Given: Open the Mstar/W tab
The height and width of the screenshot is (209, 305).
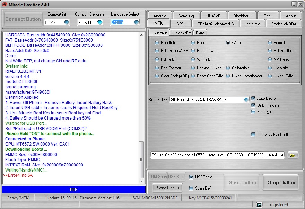Looking at the screenshot, I should (x=252, y=24).
